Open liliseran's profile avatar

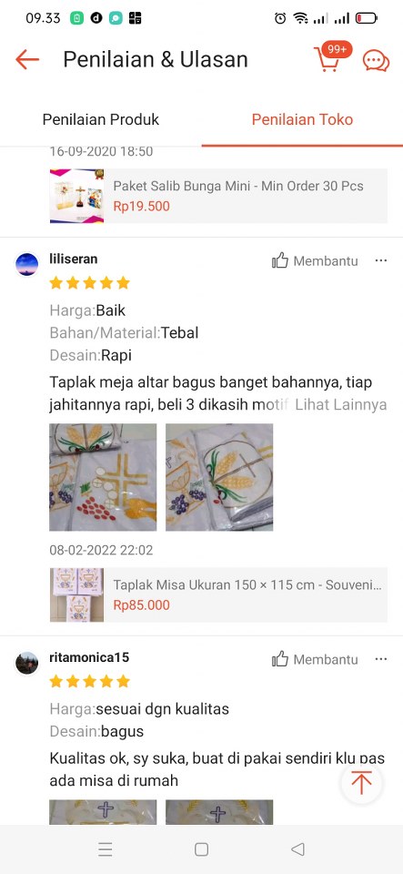click(x=26, y=264)
